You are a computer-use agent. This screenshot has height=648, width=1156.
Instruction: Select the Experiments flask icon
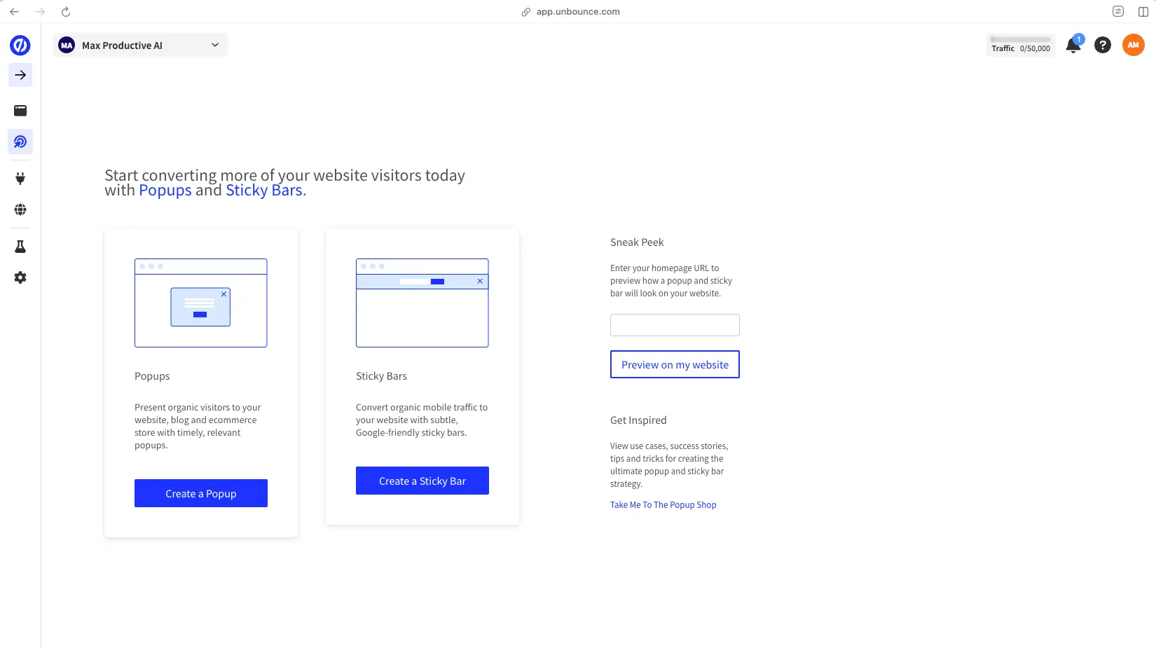click(20, 246)
